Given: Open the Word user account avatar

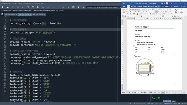Looking at the screenshot, I should pos(167,3).
